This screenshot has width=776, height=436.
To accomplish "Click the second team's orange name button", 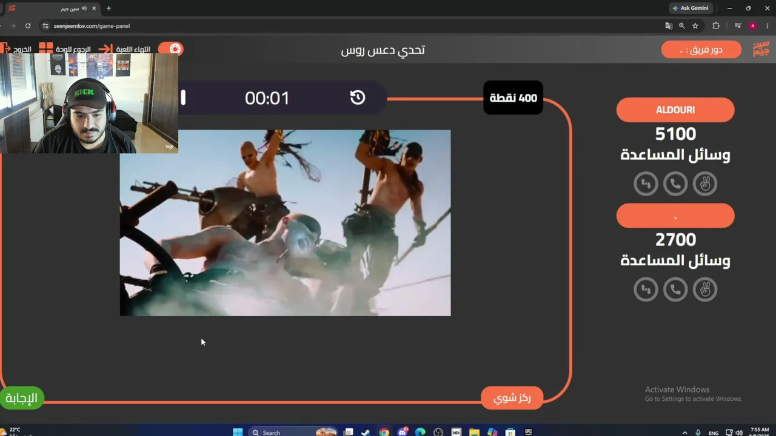I will [x=675, y=216].
